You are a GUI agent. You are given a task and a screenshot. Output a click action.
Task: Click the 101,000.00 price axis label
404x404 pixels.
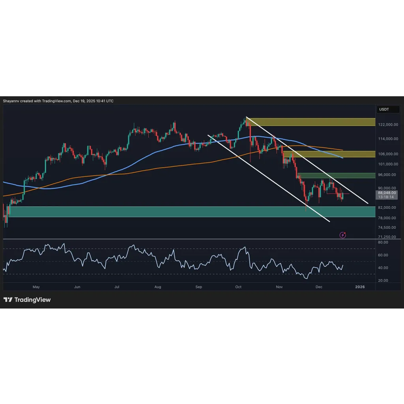tap(388, 164)
